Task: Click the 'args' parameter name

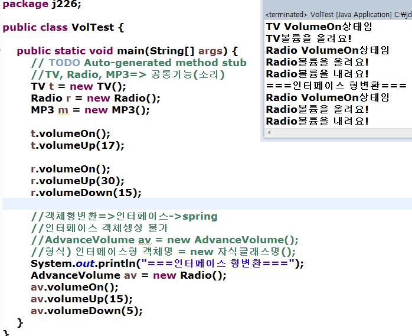Action: tap(210, 51)
